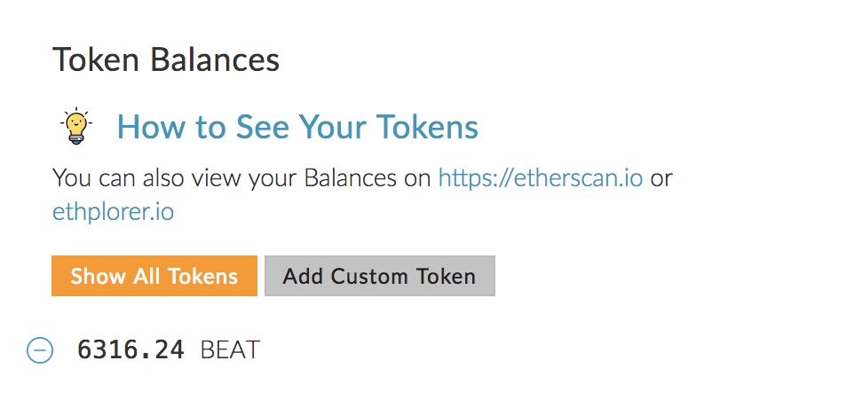
Task: Remove the BEAT token with minus icon
Action: 40,349
